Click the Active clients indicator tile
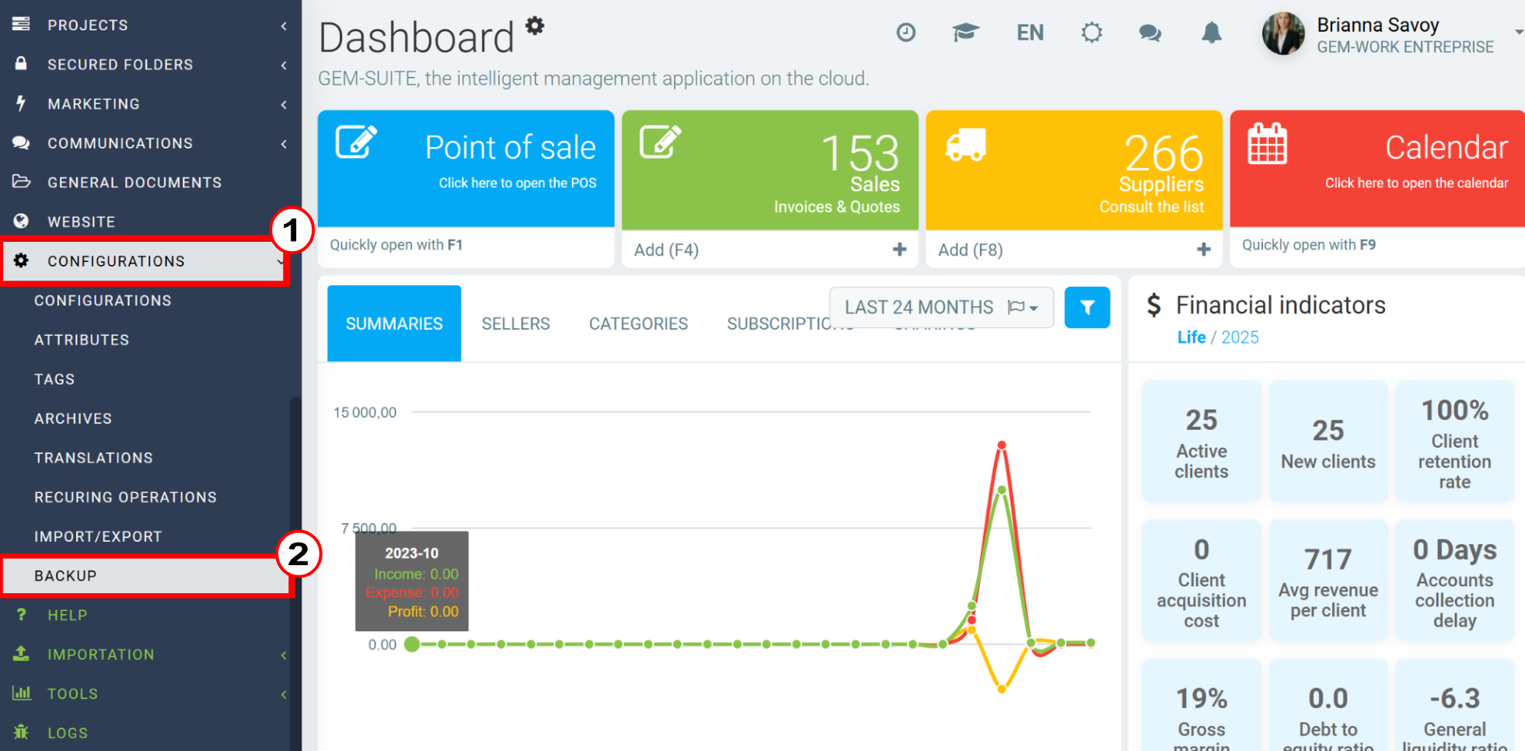The image size is (1525, 751). (x=1201, y=441)
